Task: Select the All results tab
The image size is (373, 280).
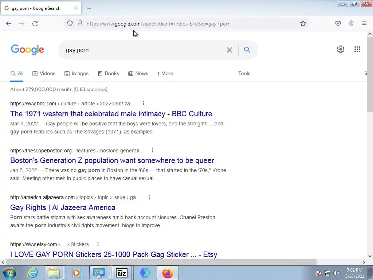Action: pyautogui.click(x=17, y=74)
